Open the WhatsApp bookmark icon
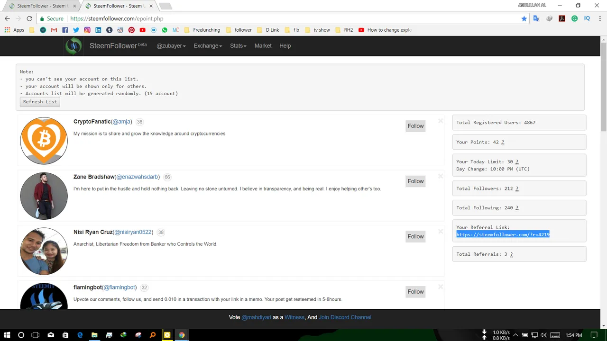This screenshot has height=341, width=607. [165, 30]
